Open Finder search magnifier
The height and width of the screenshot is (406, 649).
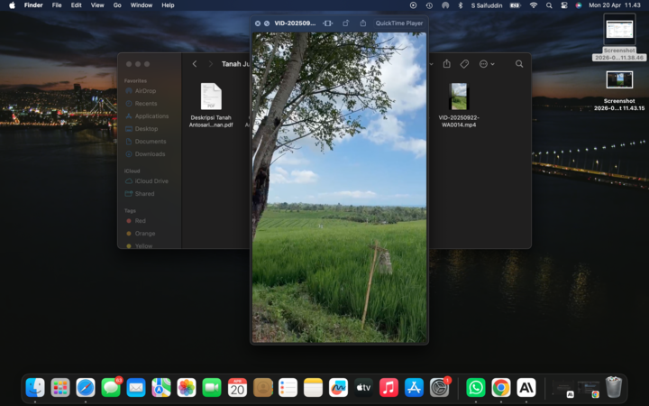[519, 64]
